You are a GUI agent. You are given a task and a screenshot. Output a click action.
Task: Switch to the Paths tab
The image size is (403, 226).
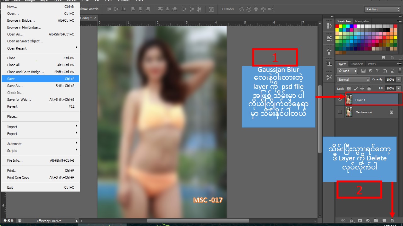tap(372, 64)
